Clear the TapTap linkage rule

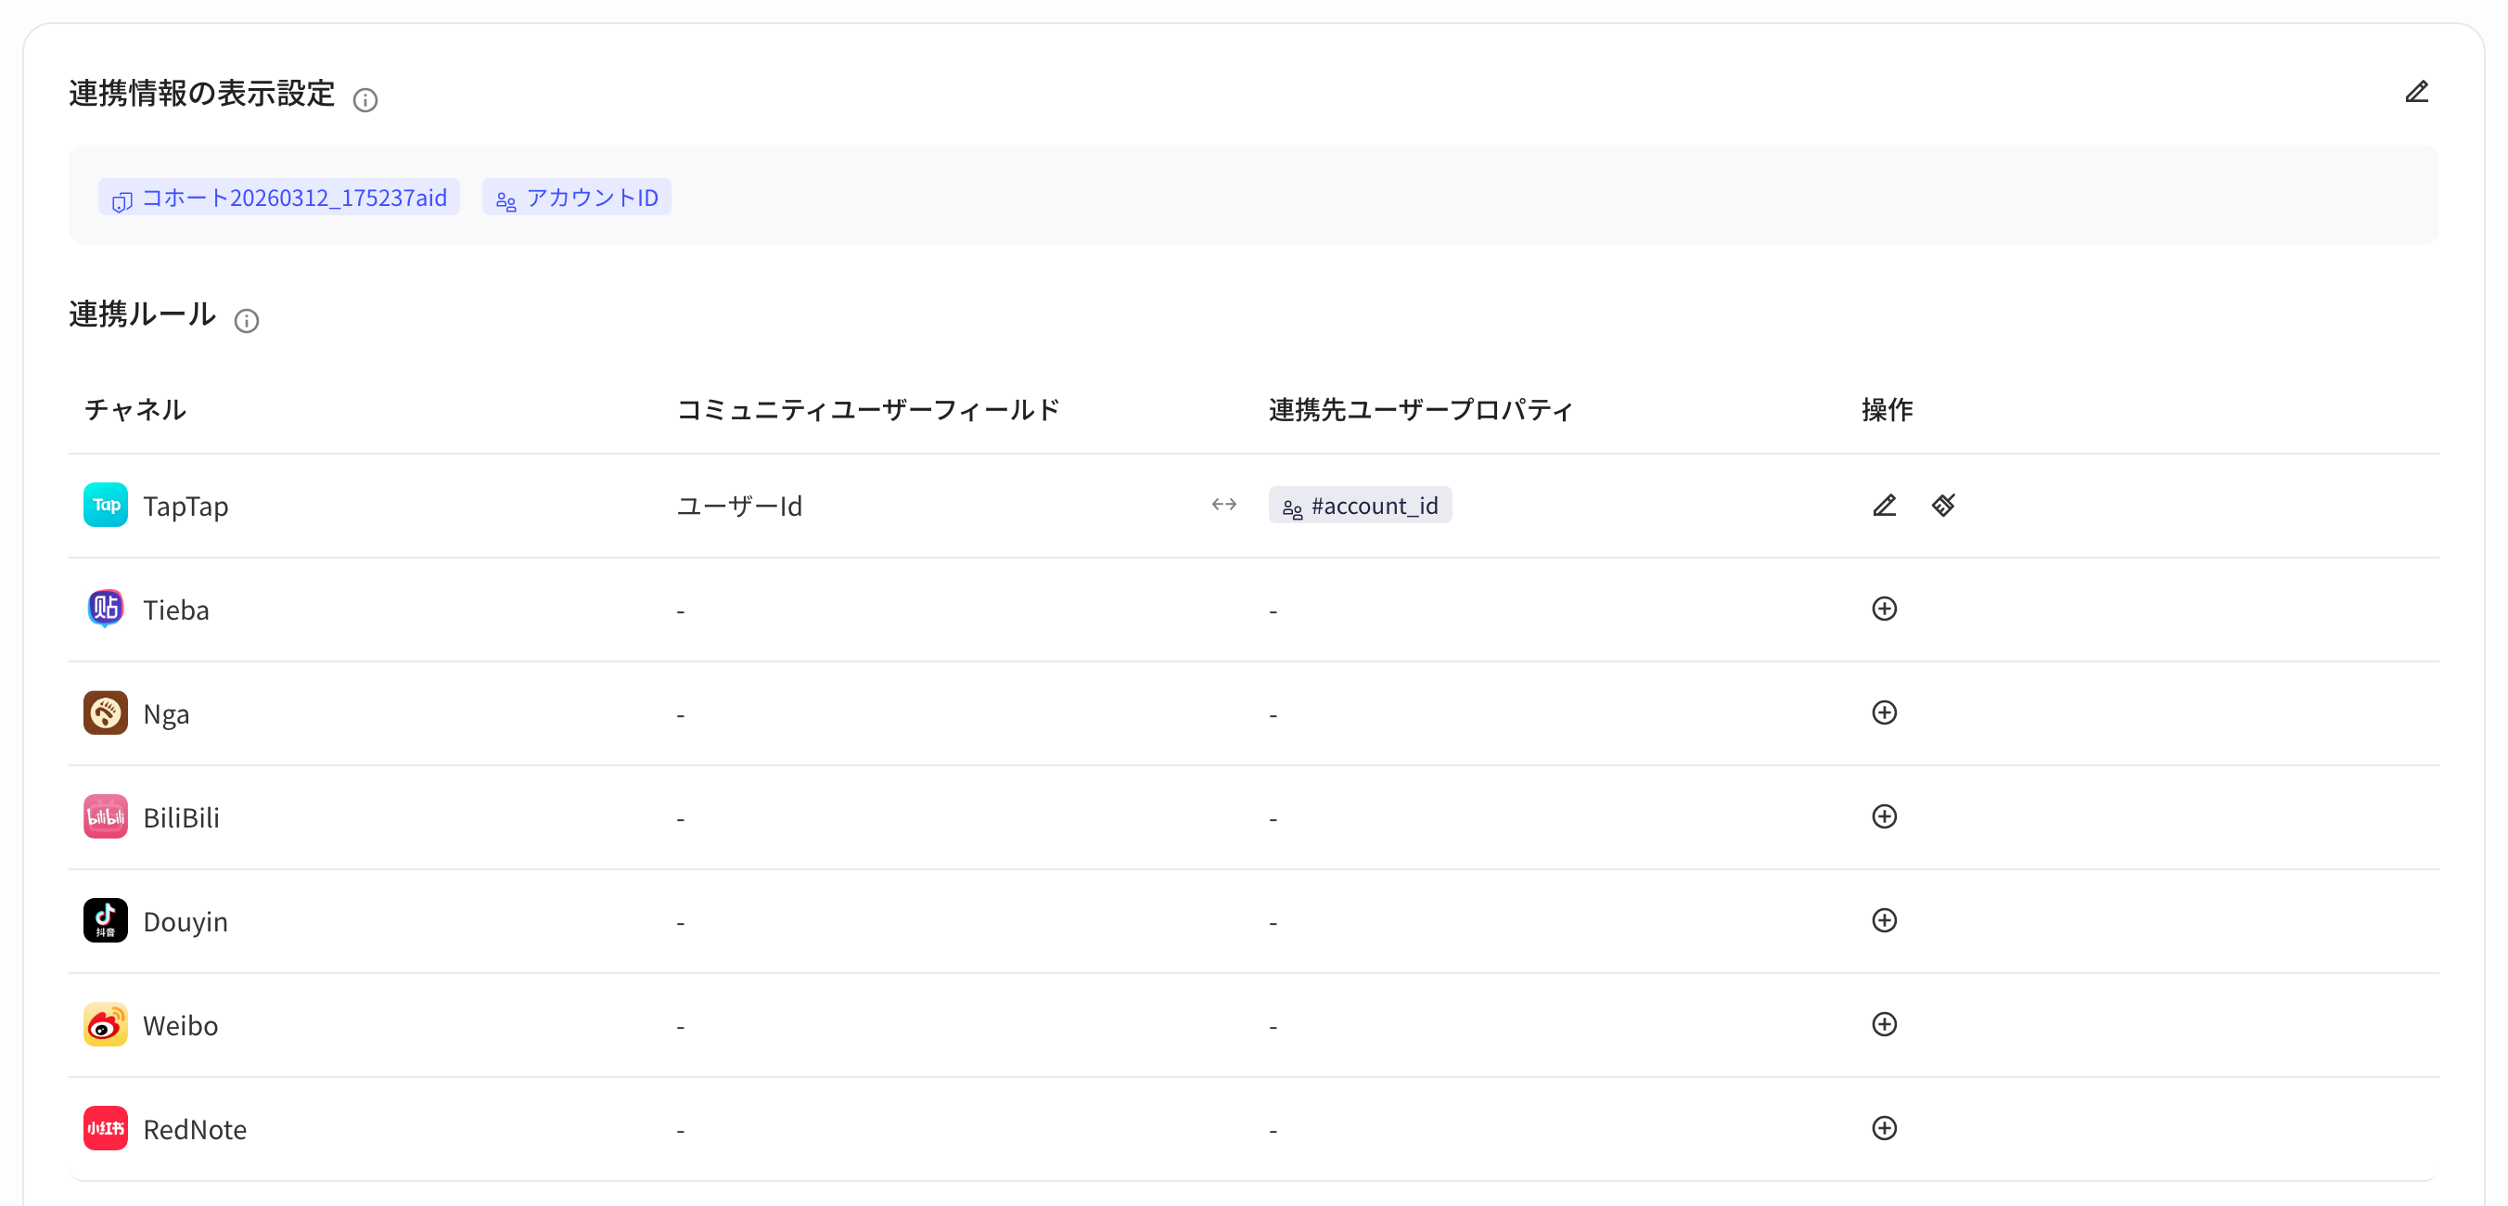tap(1943, 505)
